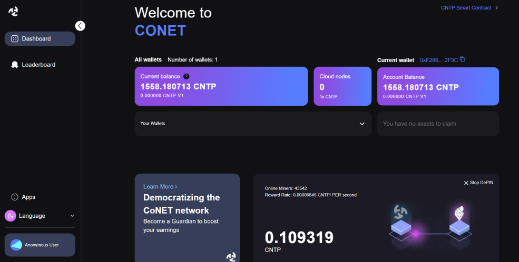The width and height of the screenshot is (519, 262).
Task: Click the CoNET logo in the sidebar
Action: 13,12
